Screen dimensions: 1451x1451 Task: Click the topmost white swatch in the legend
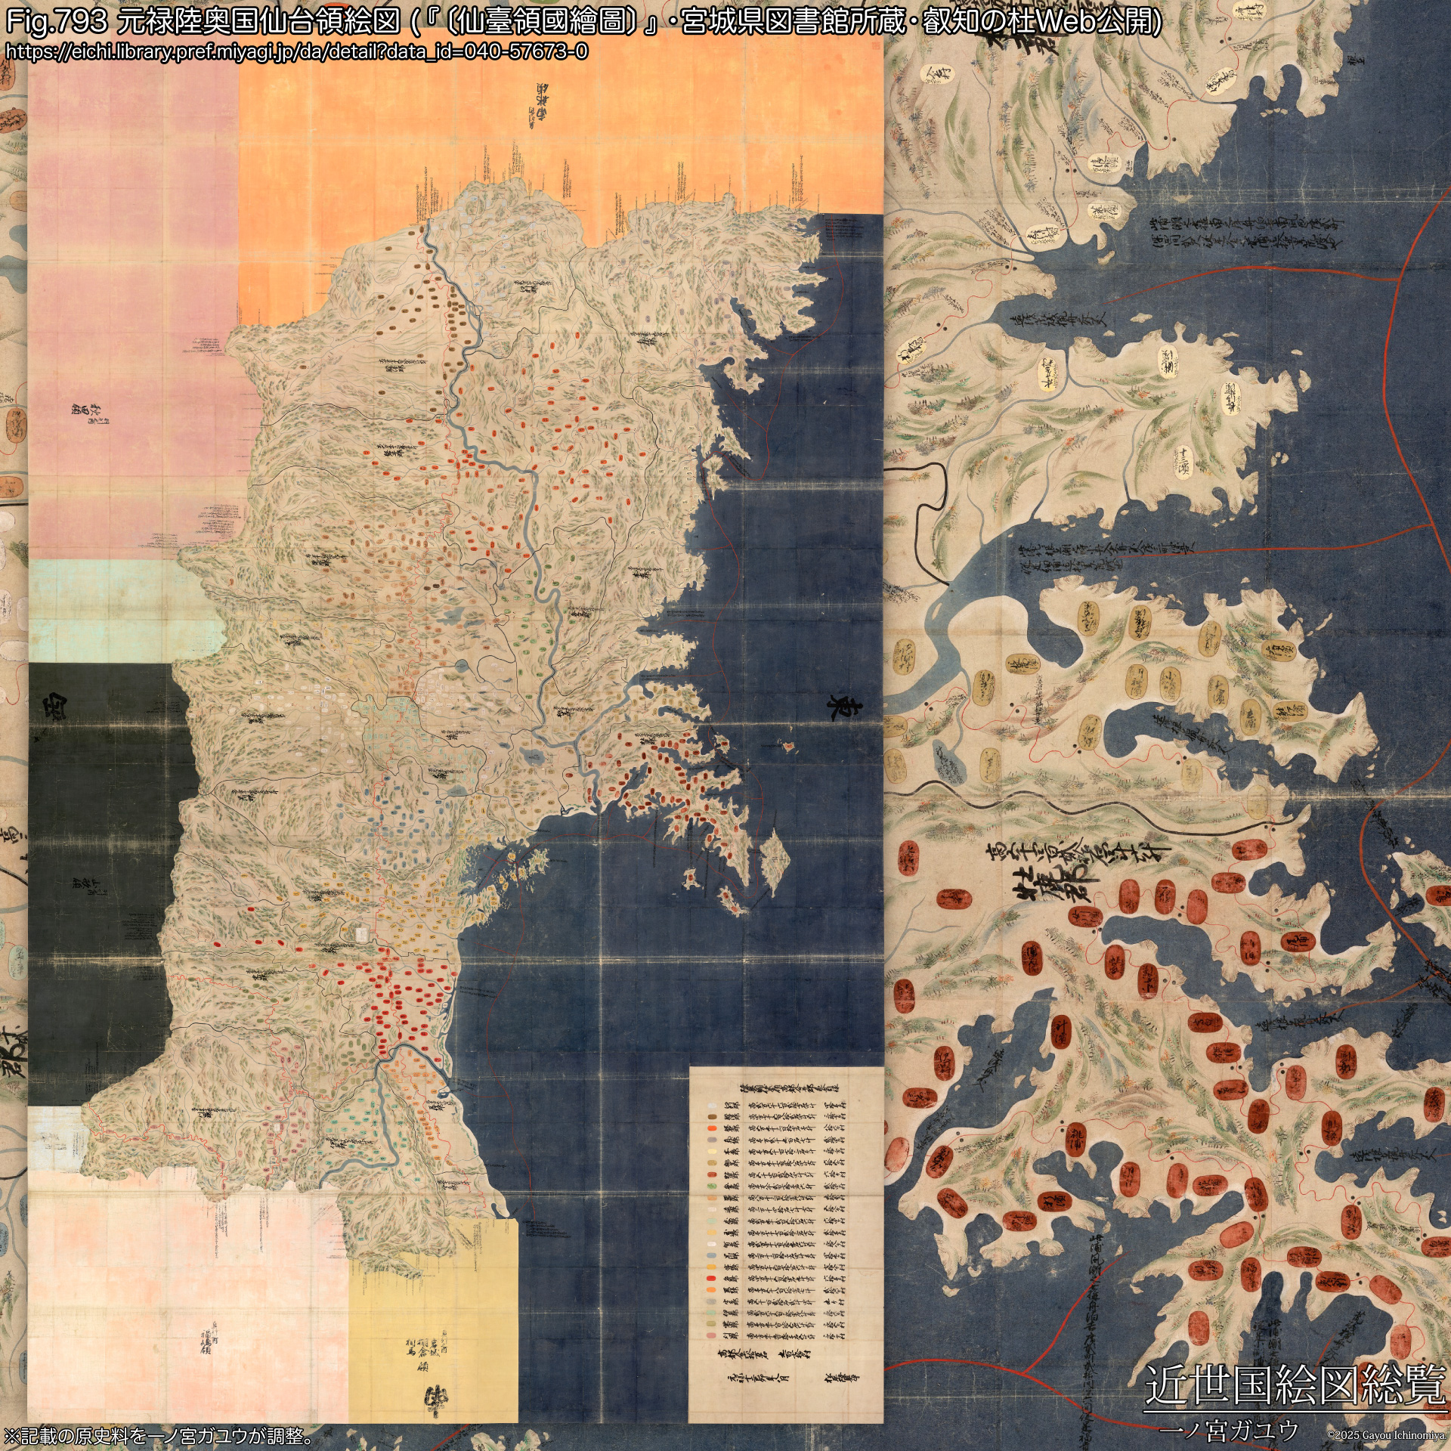coord(712,1106)
